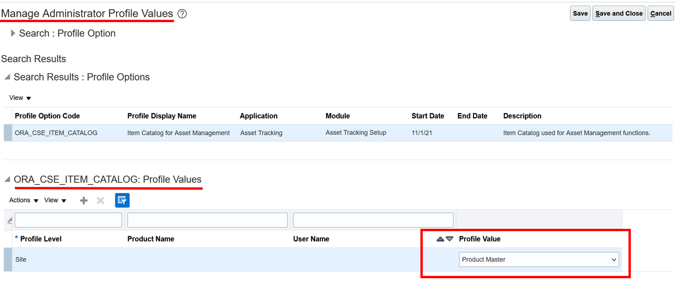Viewport: 677px width, 282px height.
Task: Click the add row plus icon
Action: click(x=84, y=201)
